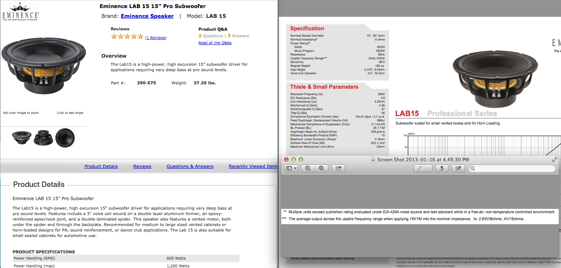The height and width of the screenshot is (268, 561).
Task: Open the Questions & Answers tab
Action: [190, 166]
